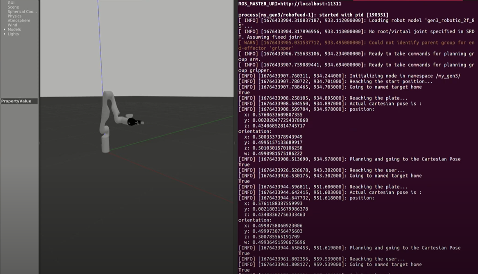Screen dimensions: 478x274
Task: Select the Scene entry in world tree
Action: click(13, 7)
